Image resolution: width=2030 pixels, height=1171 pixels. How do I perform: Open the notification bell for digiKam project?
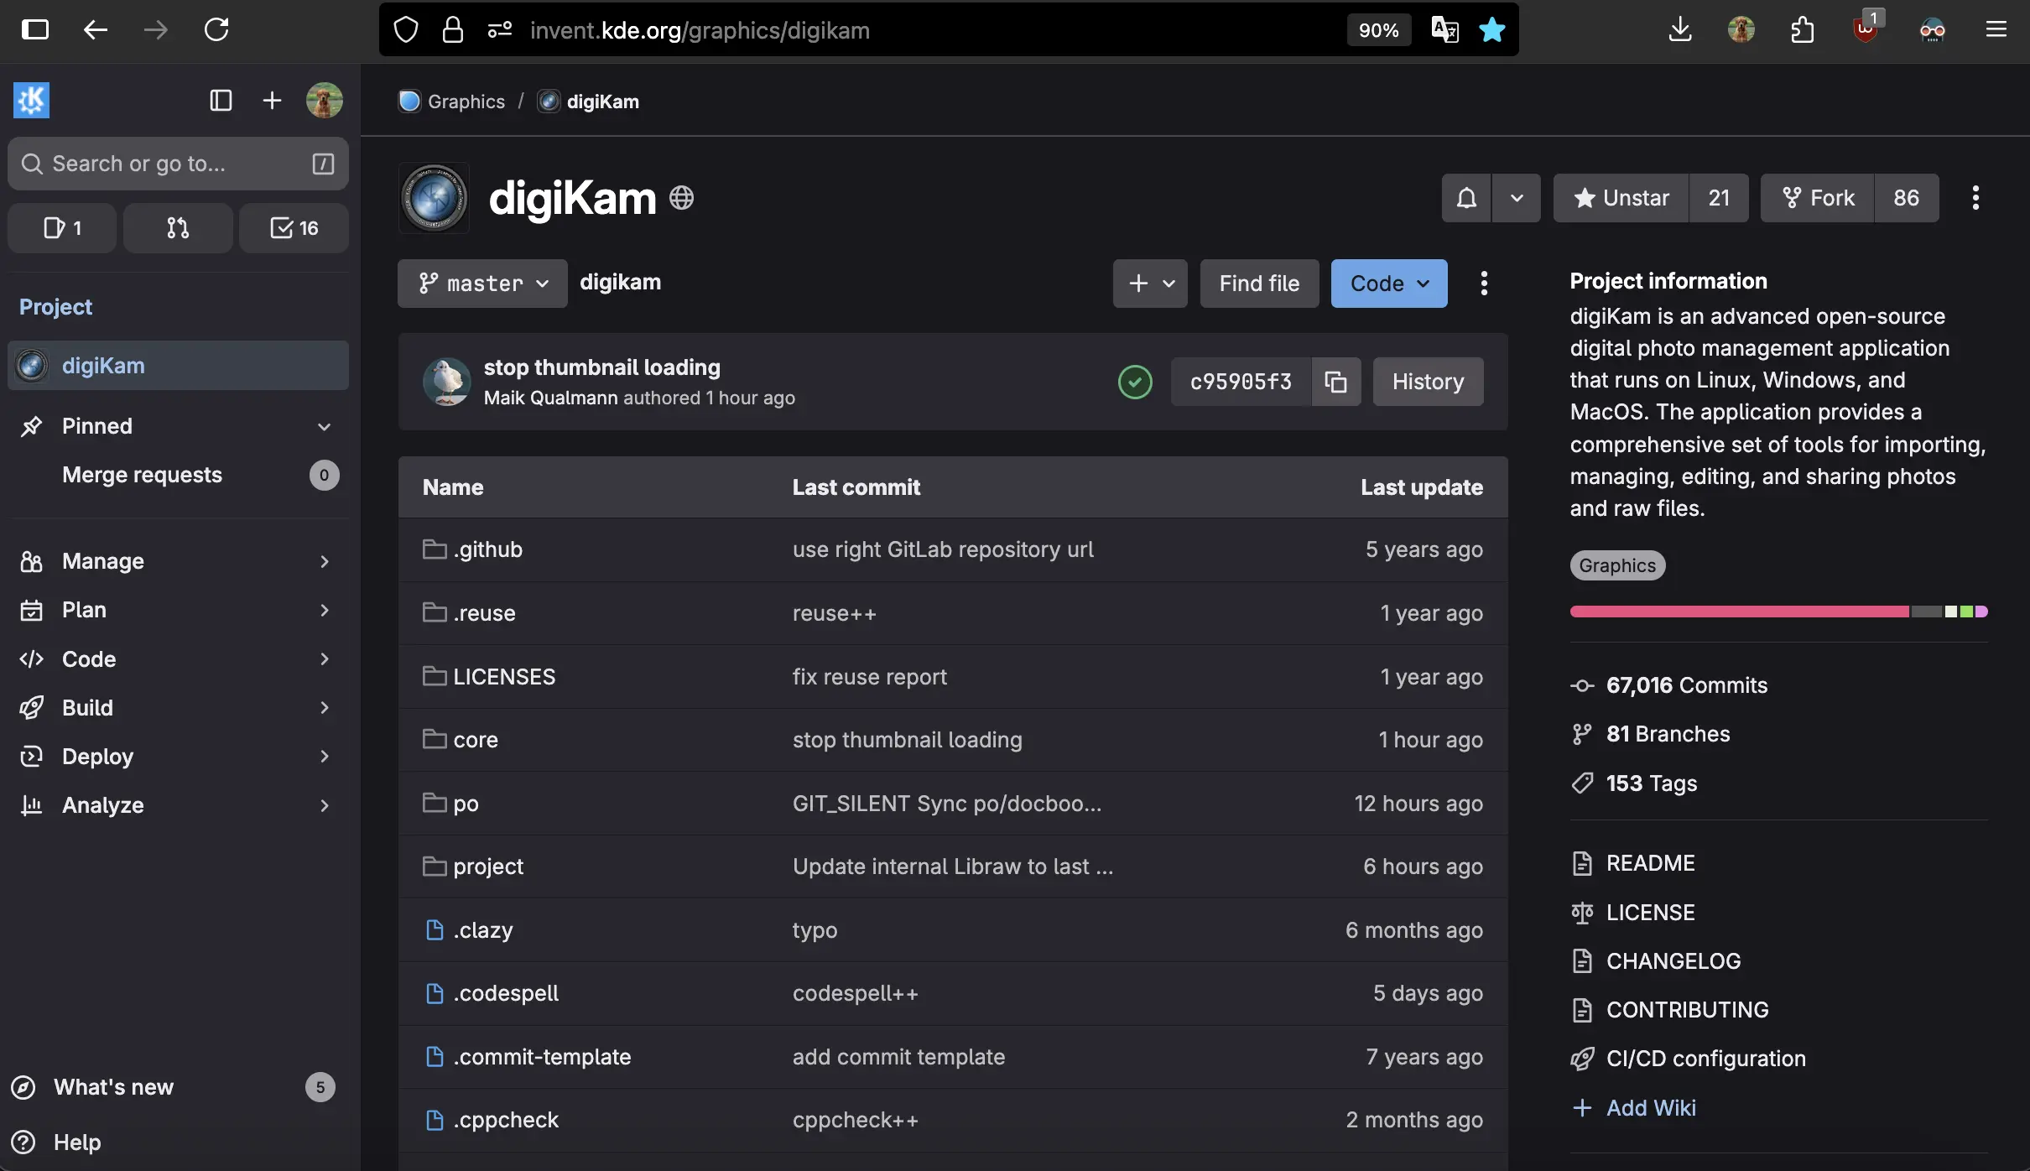point(1465,198)
